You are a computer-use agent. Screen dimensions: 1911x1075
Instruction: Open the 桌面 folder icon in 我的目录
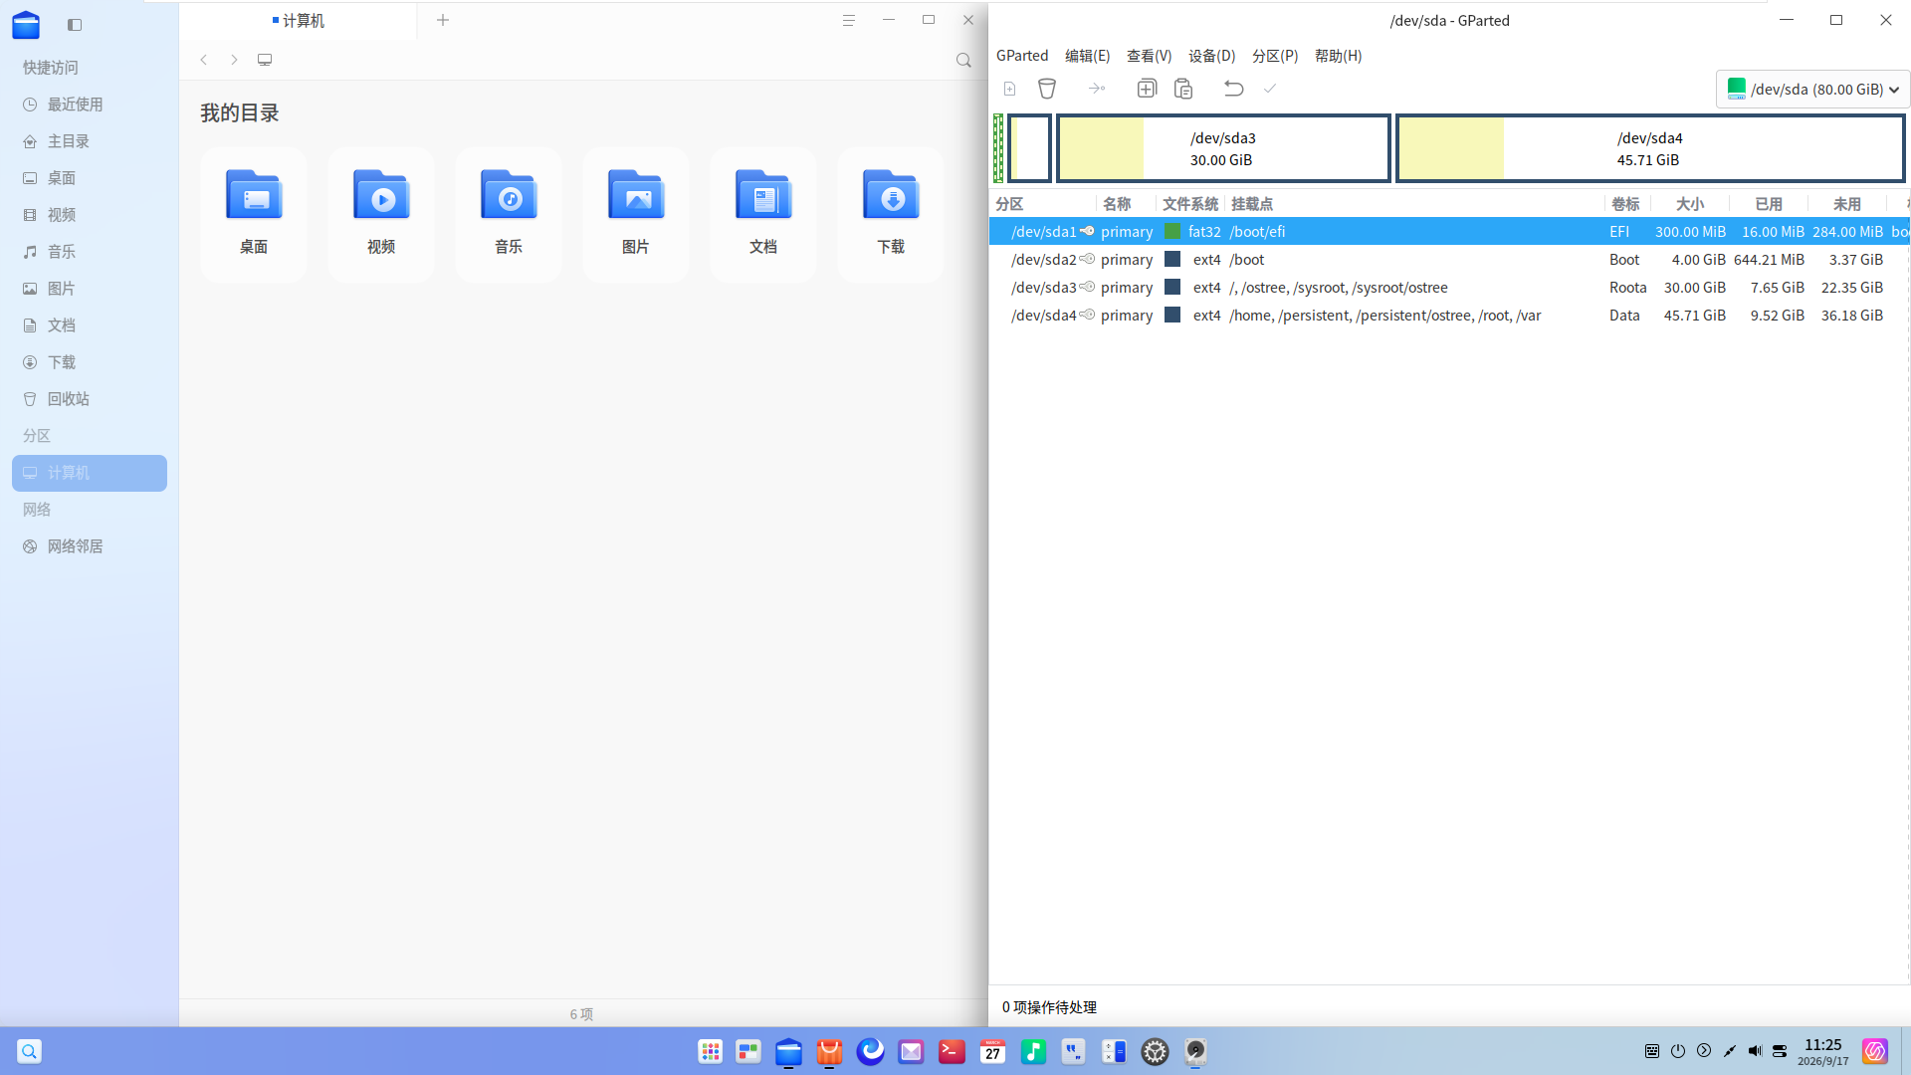(254, 213)
